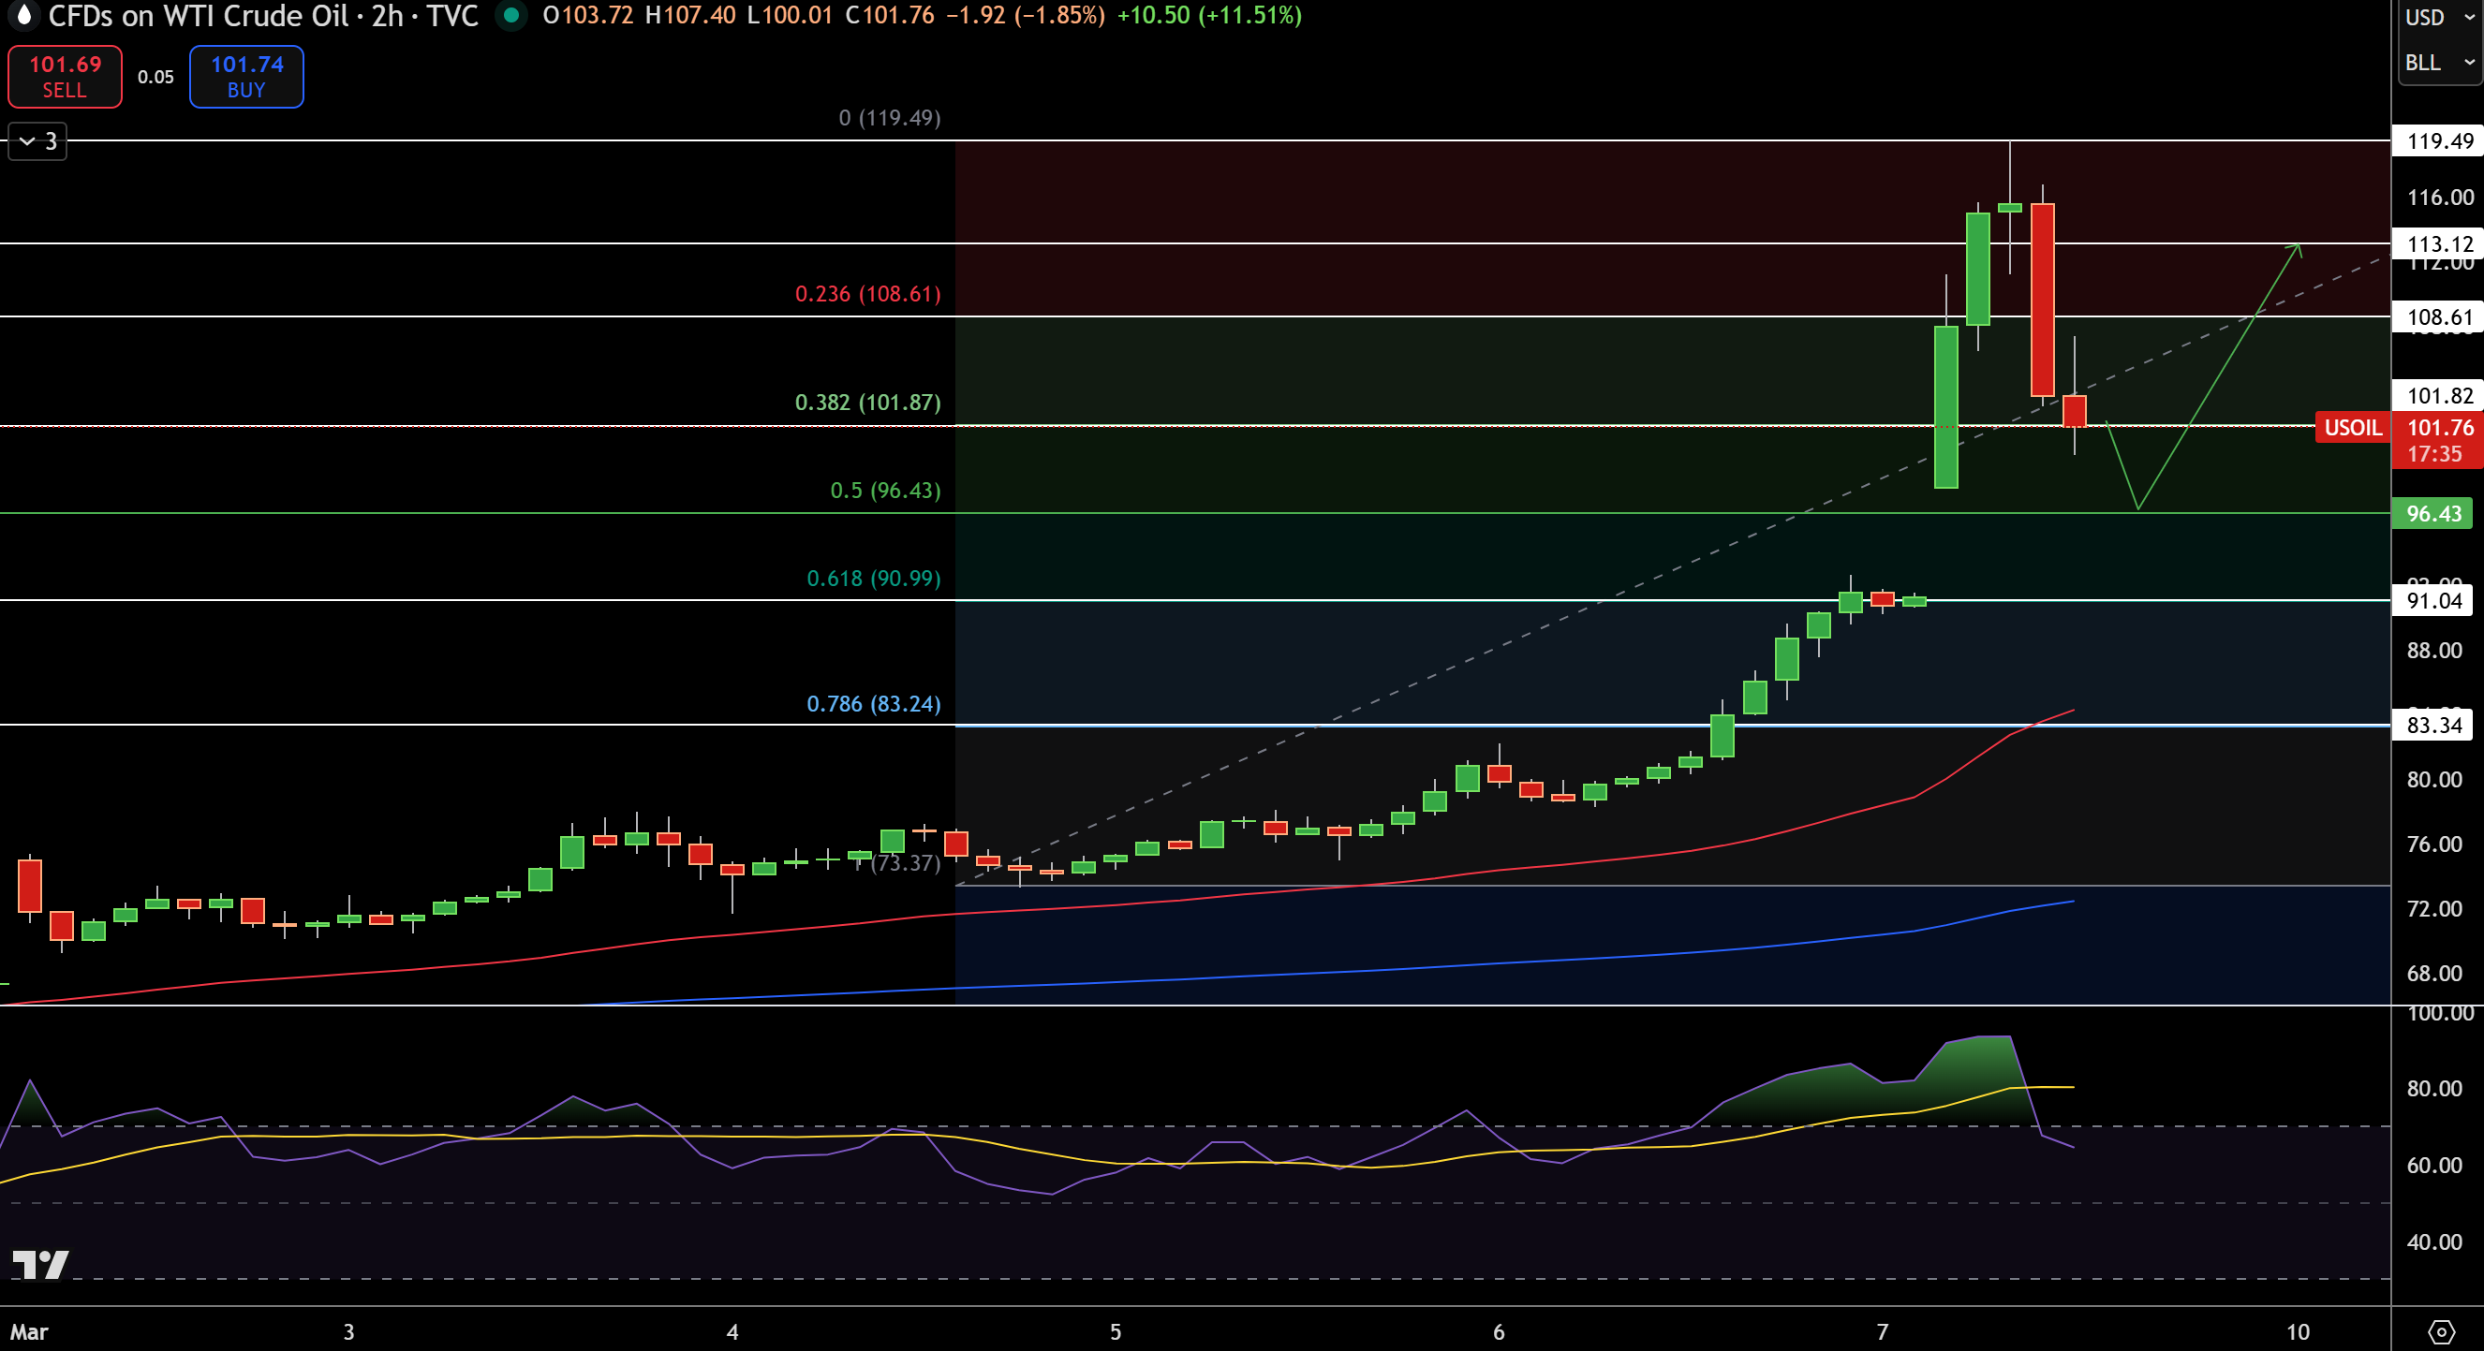
Task: Click the green 96.43 price axis label
Action: (x=2432, y=514)
